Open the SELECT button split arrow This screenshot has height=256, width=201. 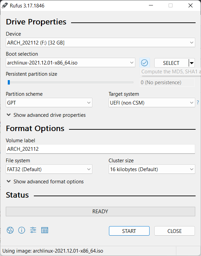192,63
